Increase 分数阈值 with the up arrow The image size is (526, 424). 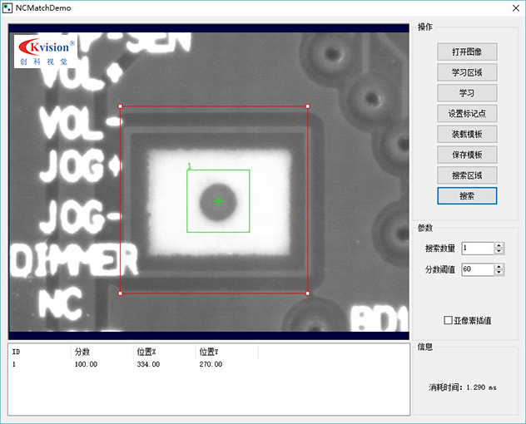pyautogui.click(x=499, y=266)
